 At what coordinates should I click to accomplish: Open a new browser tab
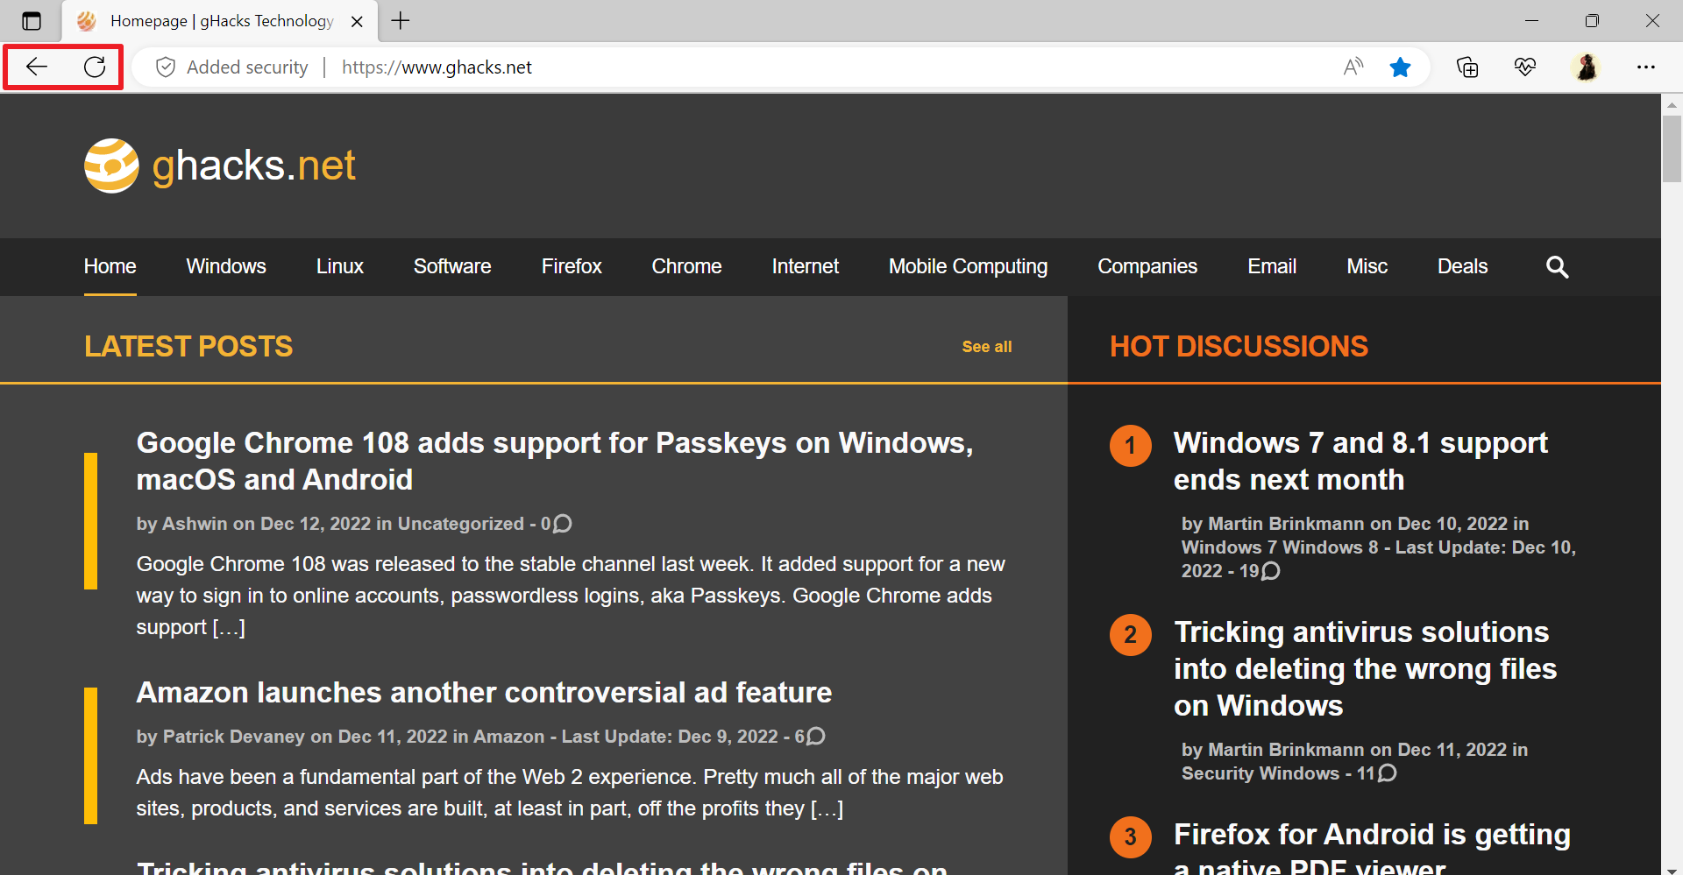click(x=401, y=21)
